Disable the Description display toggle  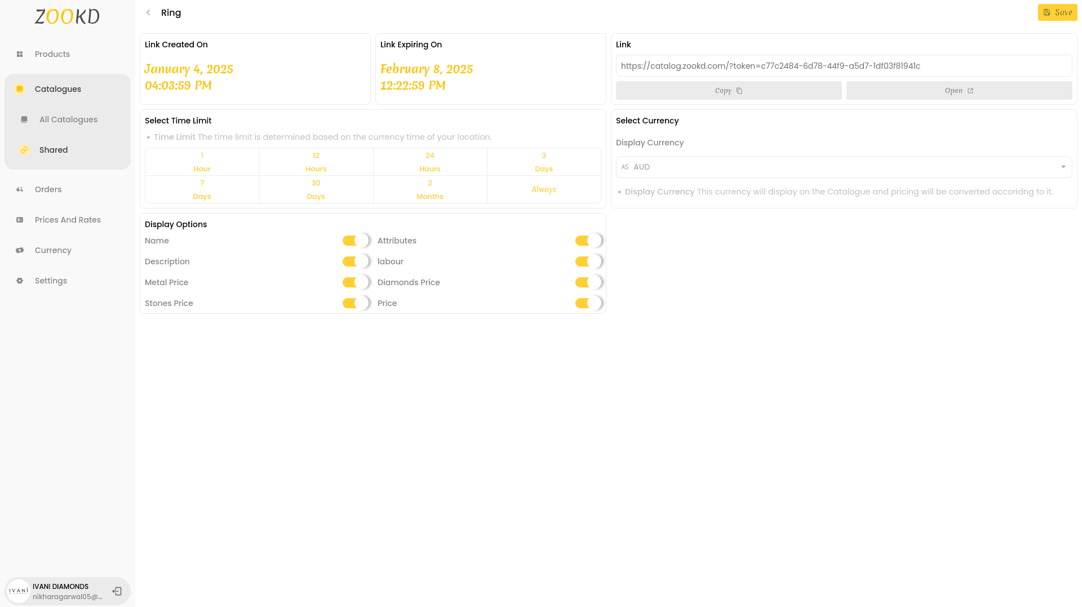pos(355,261)
